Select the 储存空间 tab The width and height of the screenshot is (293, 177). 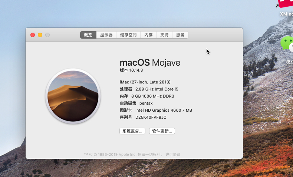click(128, 35)
